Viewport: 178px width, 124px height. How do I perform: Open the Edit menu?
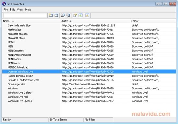click(x=12, y=10)
